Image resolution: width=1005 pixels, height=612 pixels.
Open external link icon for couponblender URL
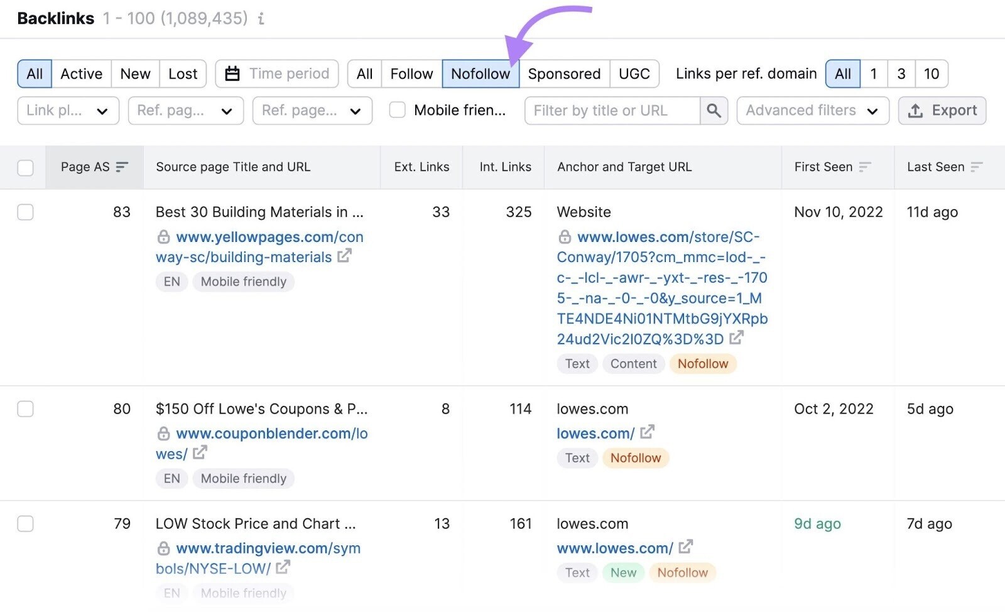point(200,452)
